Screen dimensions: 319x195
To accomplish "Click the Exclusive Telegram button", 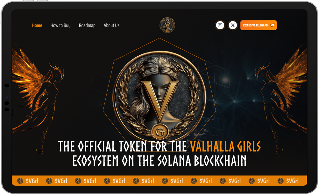I will (x=259, y=25).
